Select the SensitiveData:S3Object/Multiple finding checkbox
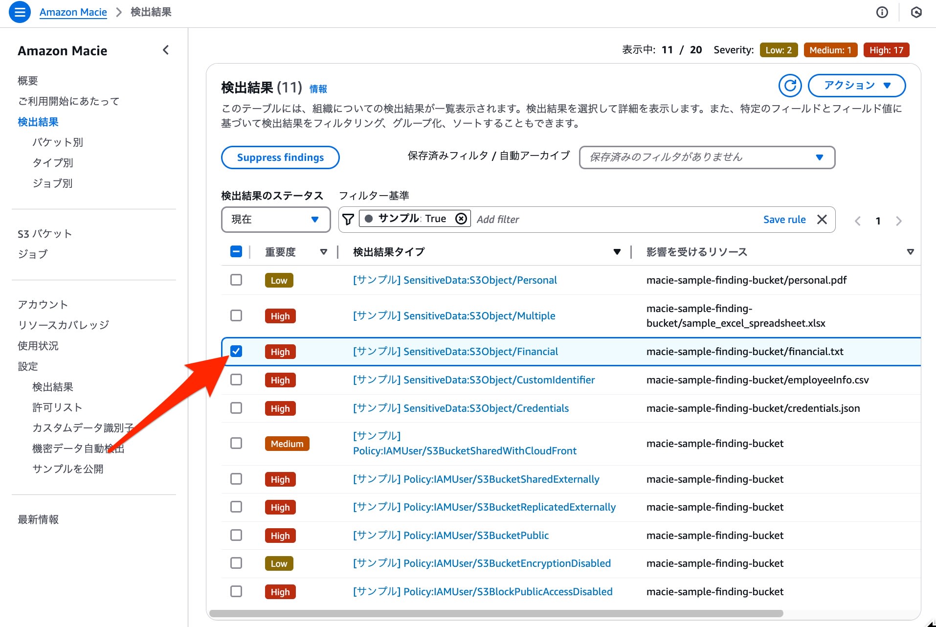Screen dimensions: 936x627 pos(236,315)
